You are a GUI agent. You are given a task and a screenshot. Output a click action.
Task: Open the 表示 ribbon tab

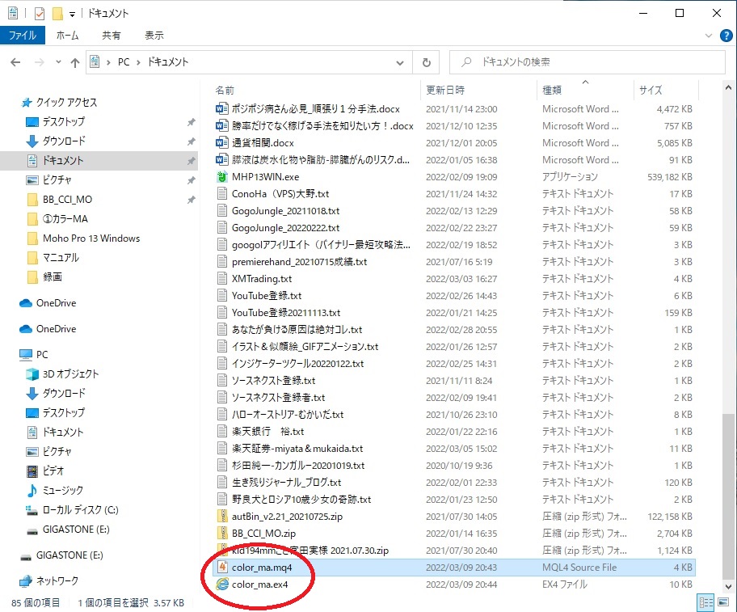coord(154,36)
